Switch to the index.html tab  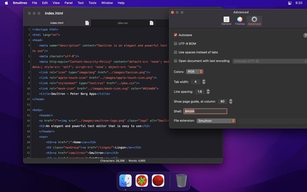pos(57,23)
